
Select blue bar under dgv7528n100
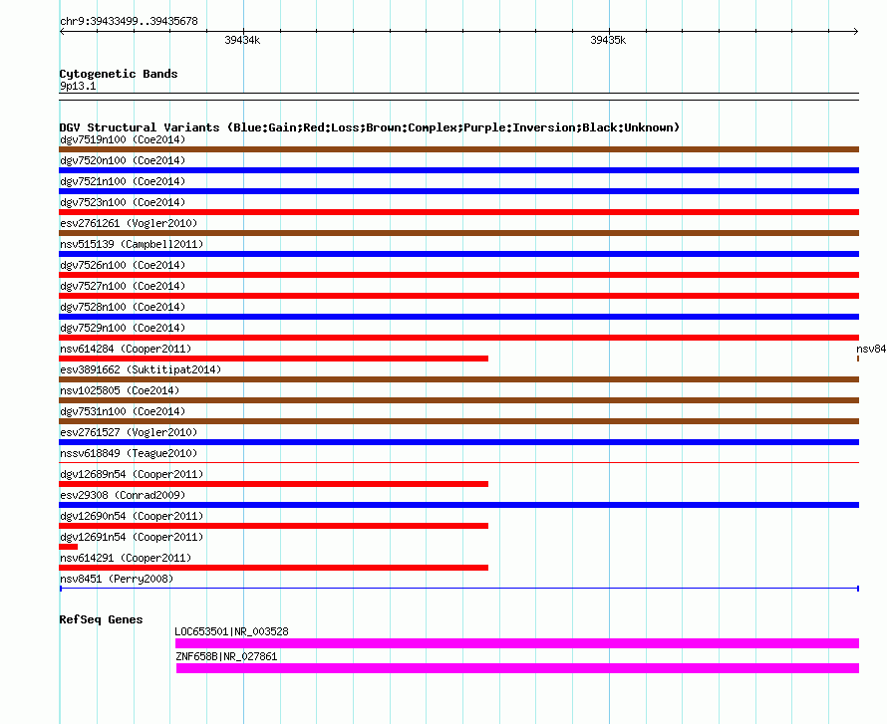[x=458, y=317]
